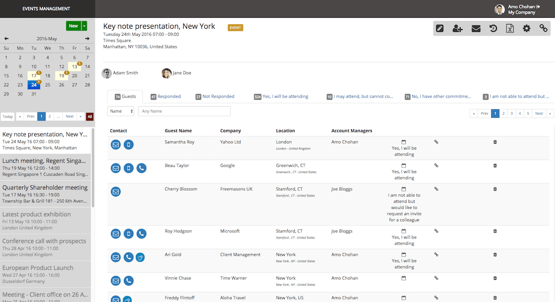The height and width of the screenshot is (302, 555).
Task: Select May 19 on the calendar
Action: (x=61, y=75)
